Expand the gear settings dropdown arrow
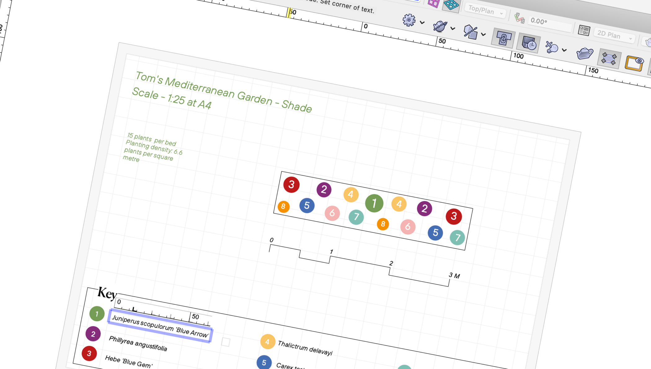 coord(422,23)
